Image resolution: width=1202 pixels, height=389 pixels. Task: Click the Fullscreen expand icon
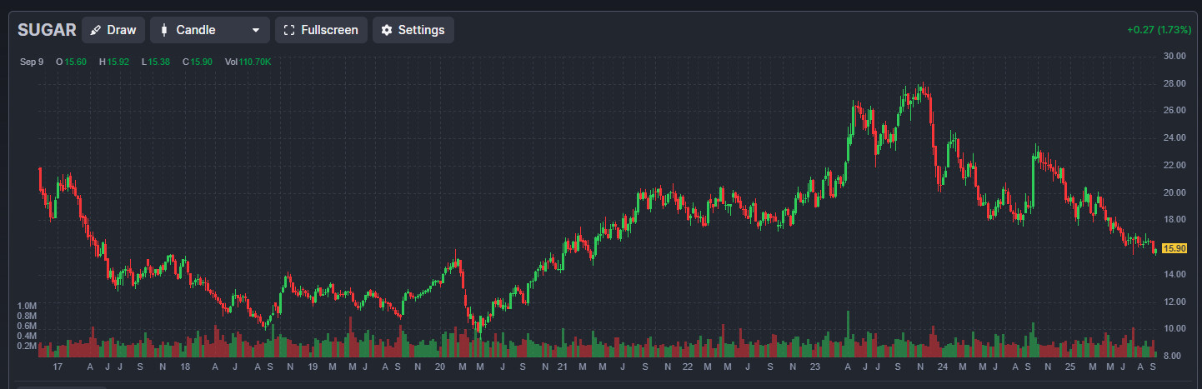pos(289,30)
